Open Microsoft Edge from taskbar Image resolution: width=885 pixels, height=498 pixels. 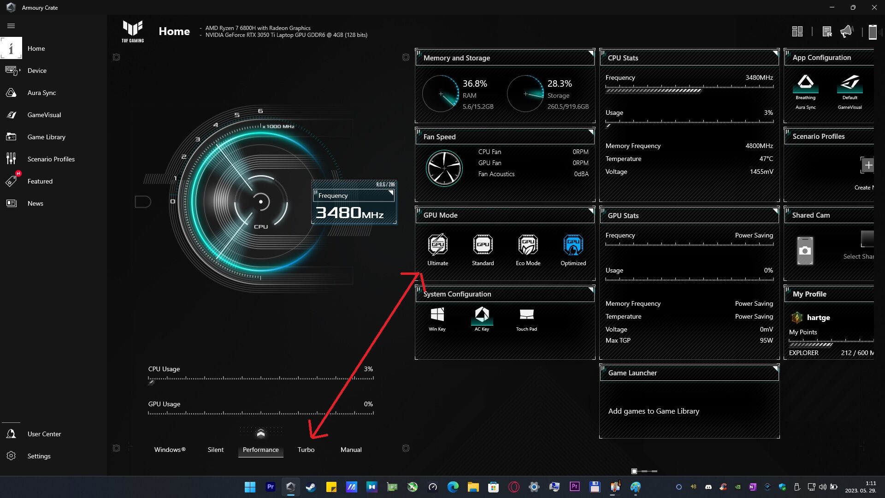click(453, 487)
